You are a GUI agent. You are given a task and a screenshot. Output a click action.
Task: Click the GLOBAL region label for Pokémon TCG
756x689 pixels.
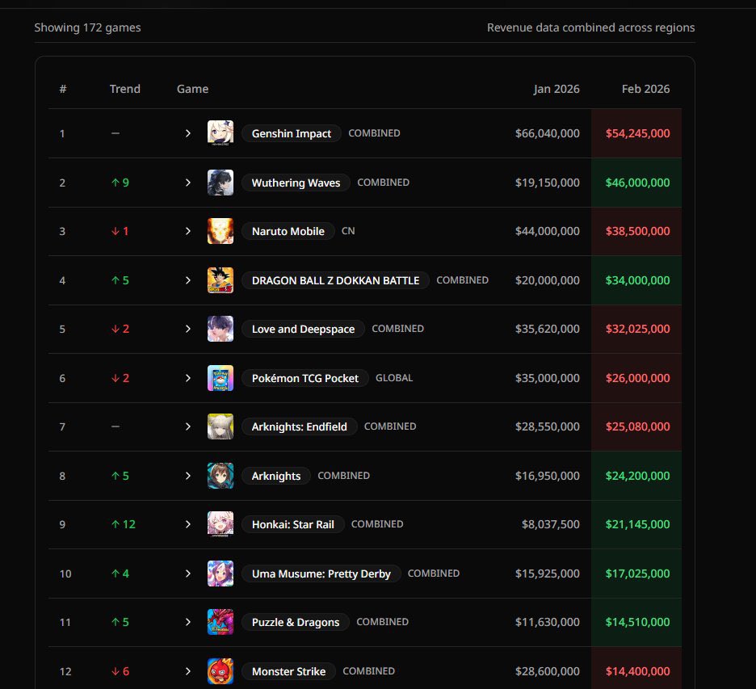pyautogui.click(x=394, y=378)
